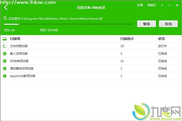Select the 文件关联扫描 row text
This screenshot has height=121, width=182.
tap(19, 46)
